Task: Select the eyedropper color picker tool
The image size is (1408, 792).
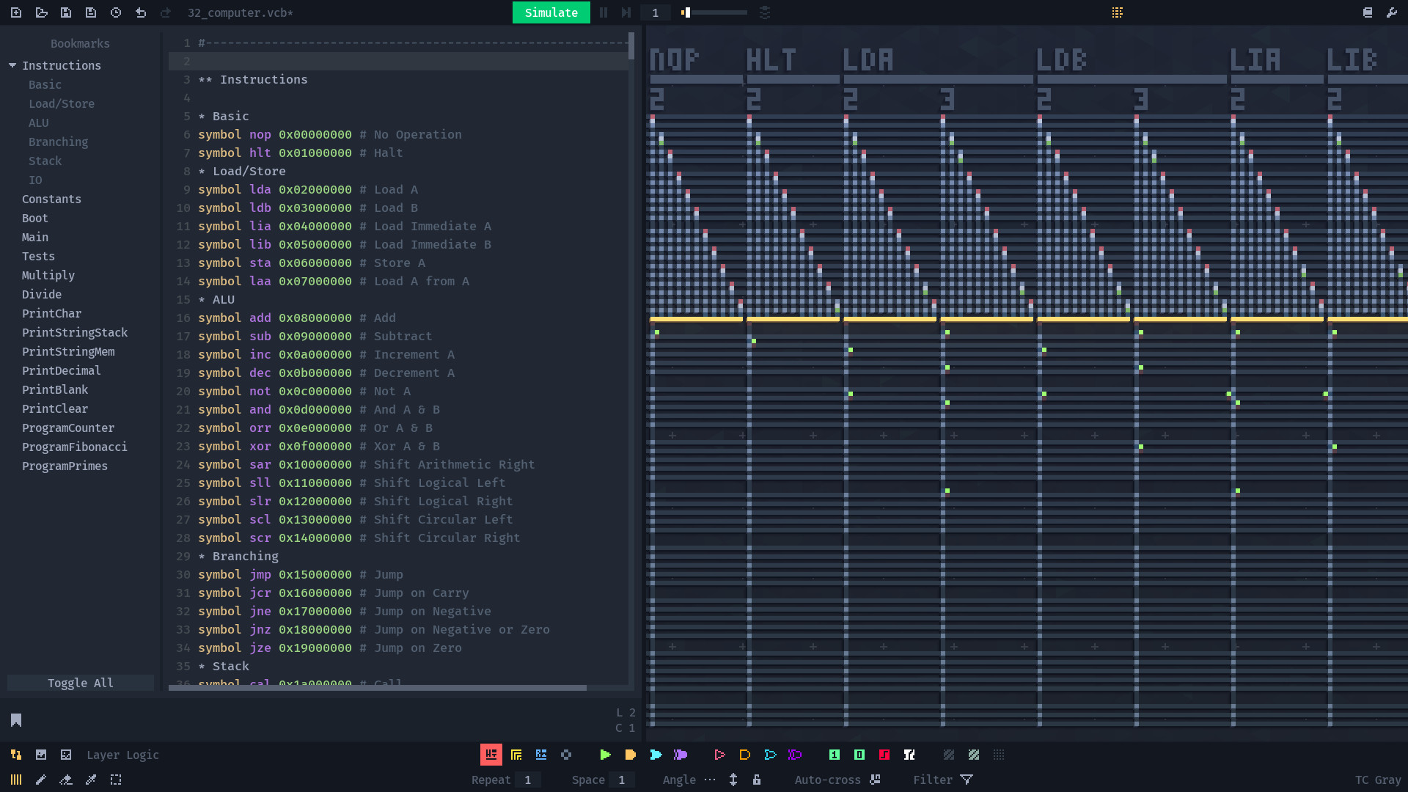Action: (x=91, y=780)
